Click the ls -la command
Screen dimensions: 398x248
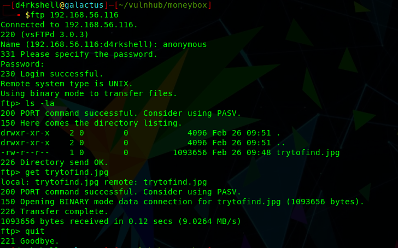40,103
